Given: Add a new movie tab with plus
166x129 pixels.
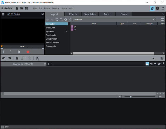Looking at the screenshot, I should pos(49,64).
